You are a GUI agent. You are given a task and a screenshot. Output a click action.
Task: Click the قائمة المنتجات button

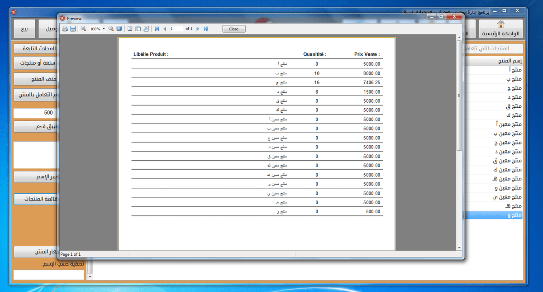(x=35, y=199)
